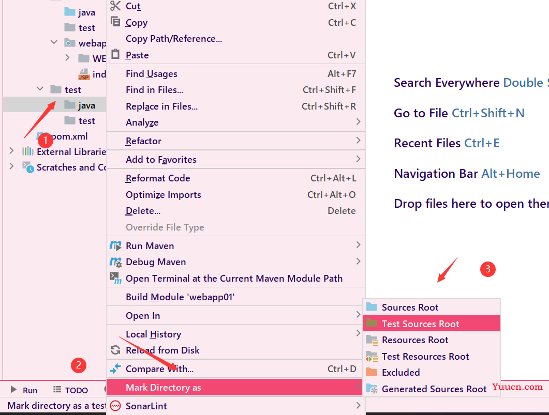This screenshot has width=549, height=415.
Task: Click the Run Maven icon
Action: [115, 245]
